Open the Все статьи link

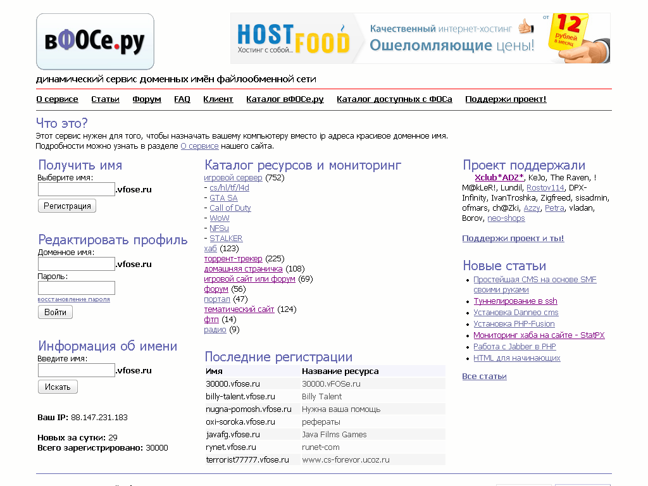tap(484, 377)
